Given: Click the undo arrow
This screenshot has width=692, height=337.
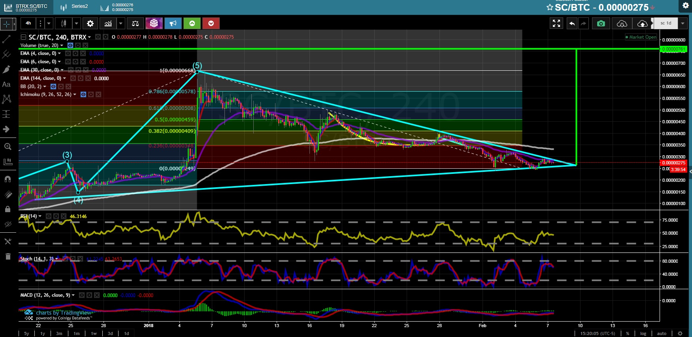Looking at the screenshot, I should coord(572,23).
